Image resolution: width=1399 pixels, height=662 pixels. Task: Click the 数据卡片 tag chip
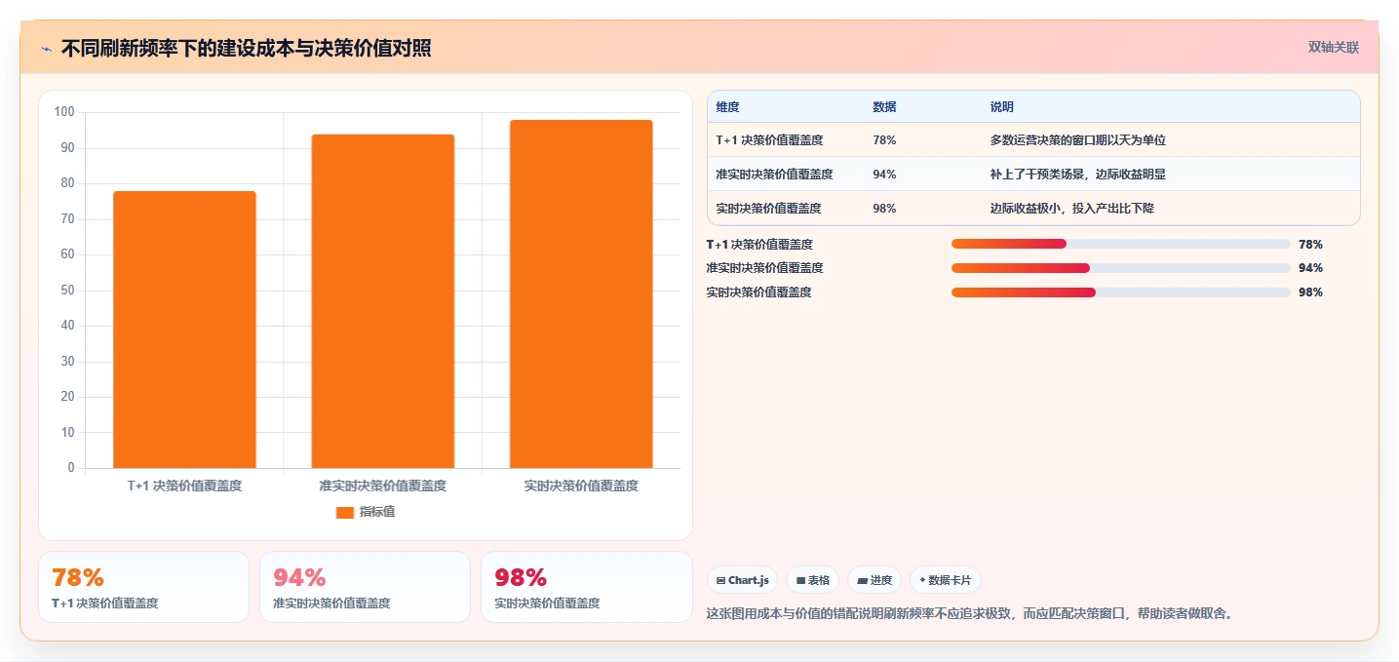946,580
